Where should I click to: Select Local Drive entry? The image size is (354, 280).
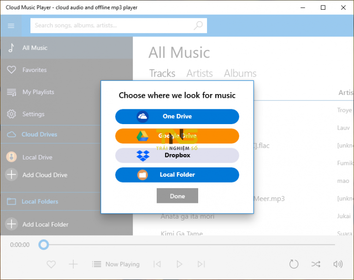click(51, 157)
